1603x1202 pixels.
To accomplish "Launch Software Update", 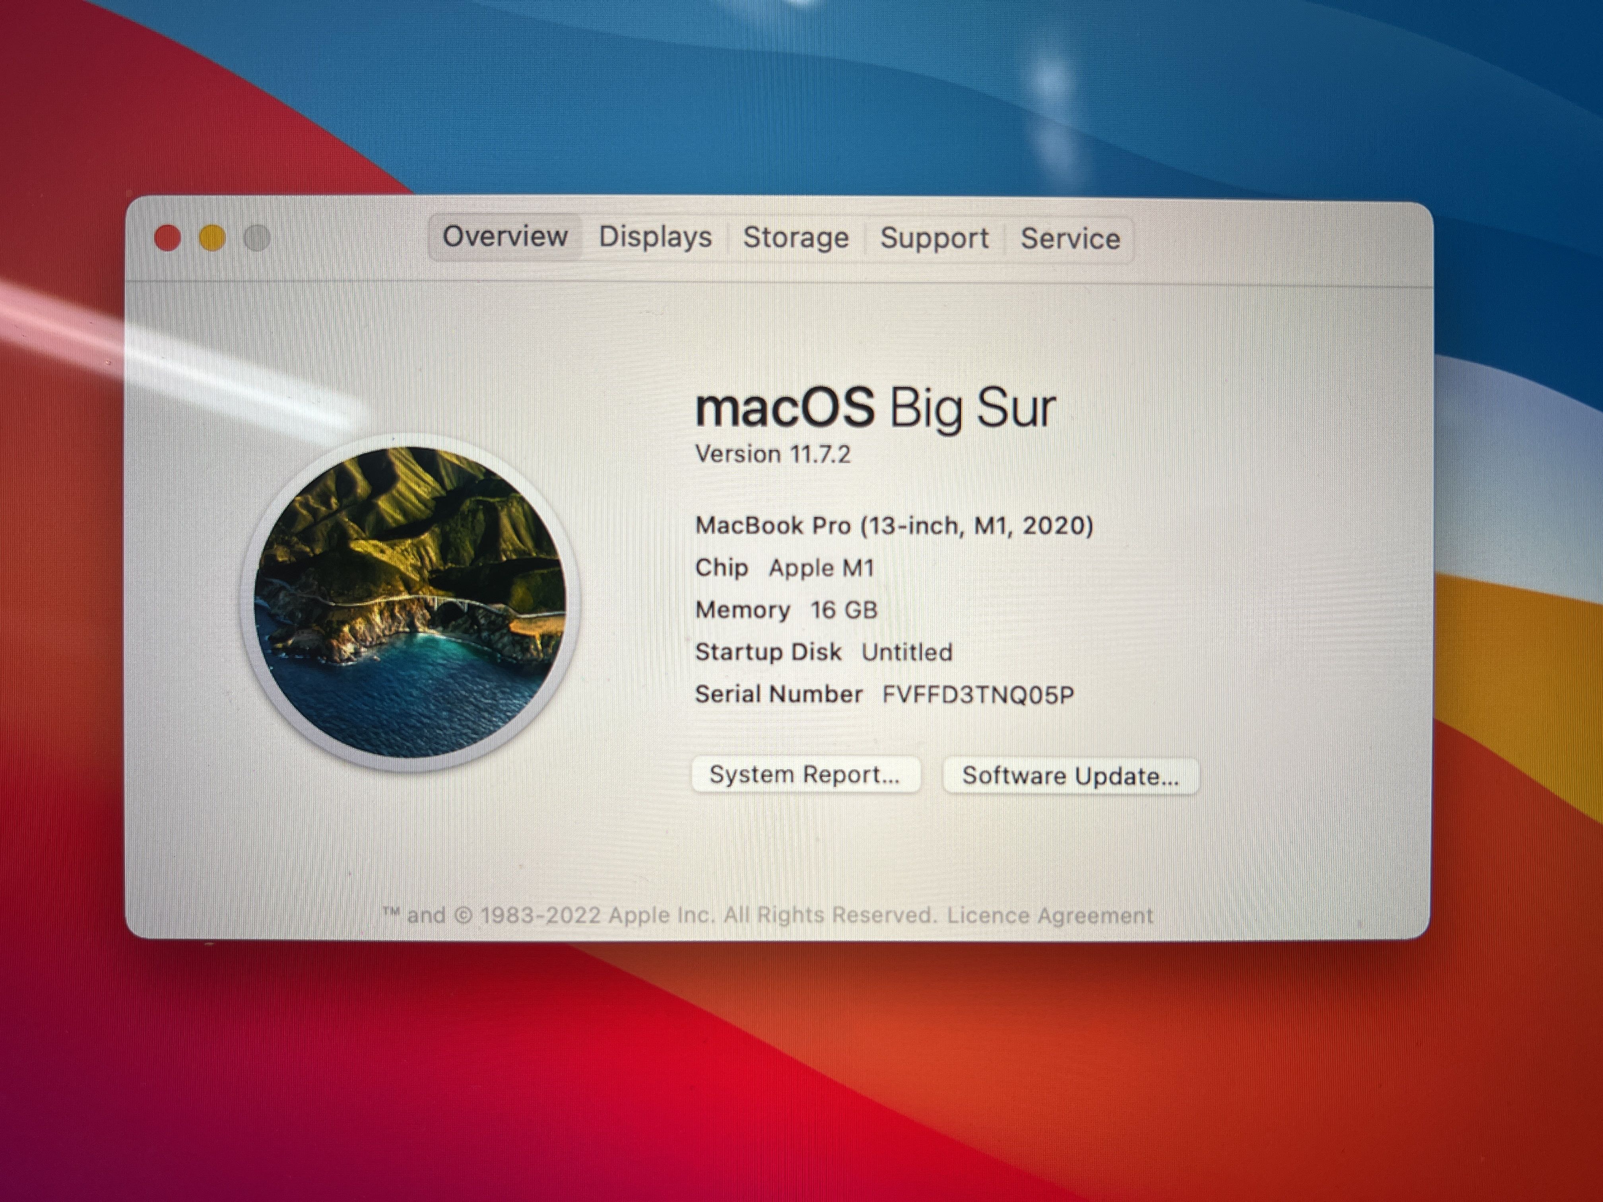I will [x=1069, y=776].
